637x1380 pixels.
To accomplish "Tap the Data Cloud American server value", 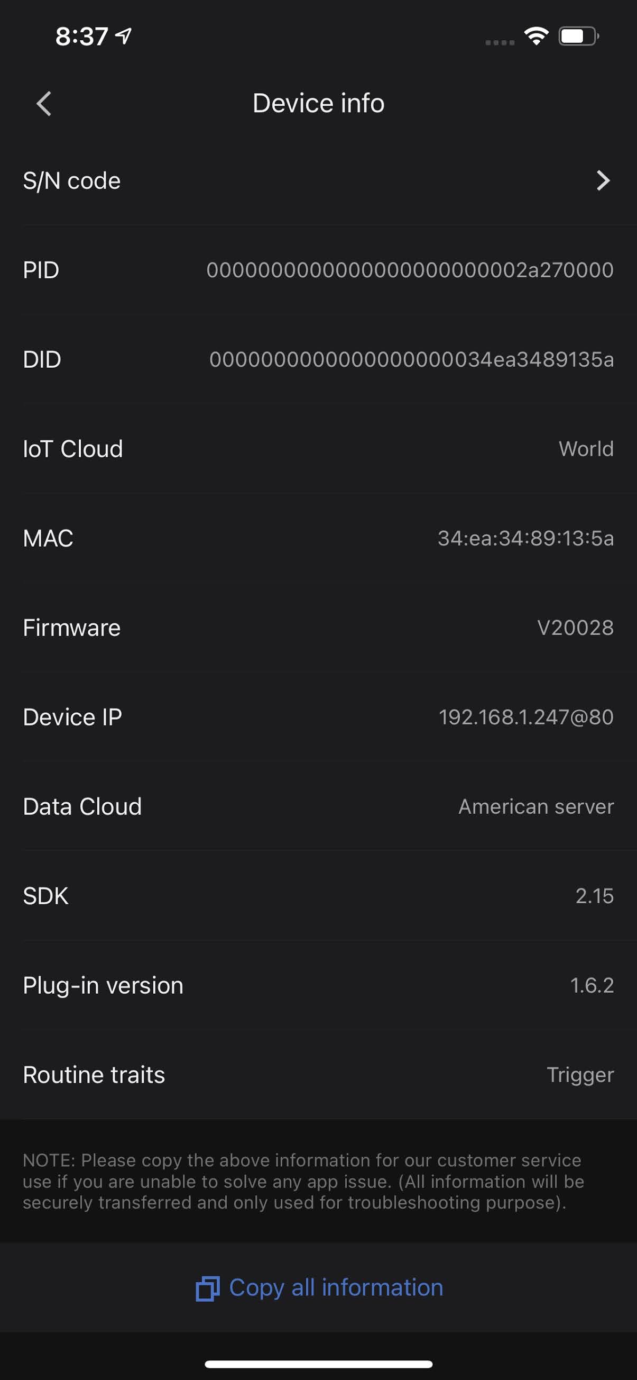I will pos(536,807).
